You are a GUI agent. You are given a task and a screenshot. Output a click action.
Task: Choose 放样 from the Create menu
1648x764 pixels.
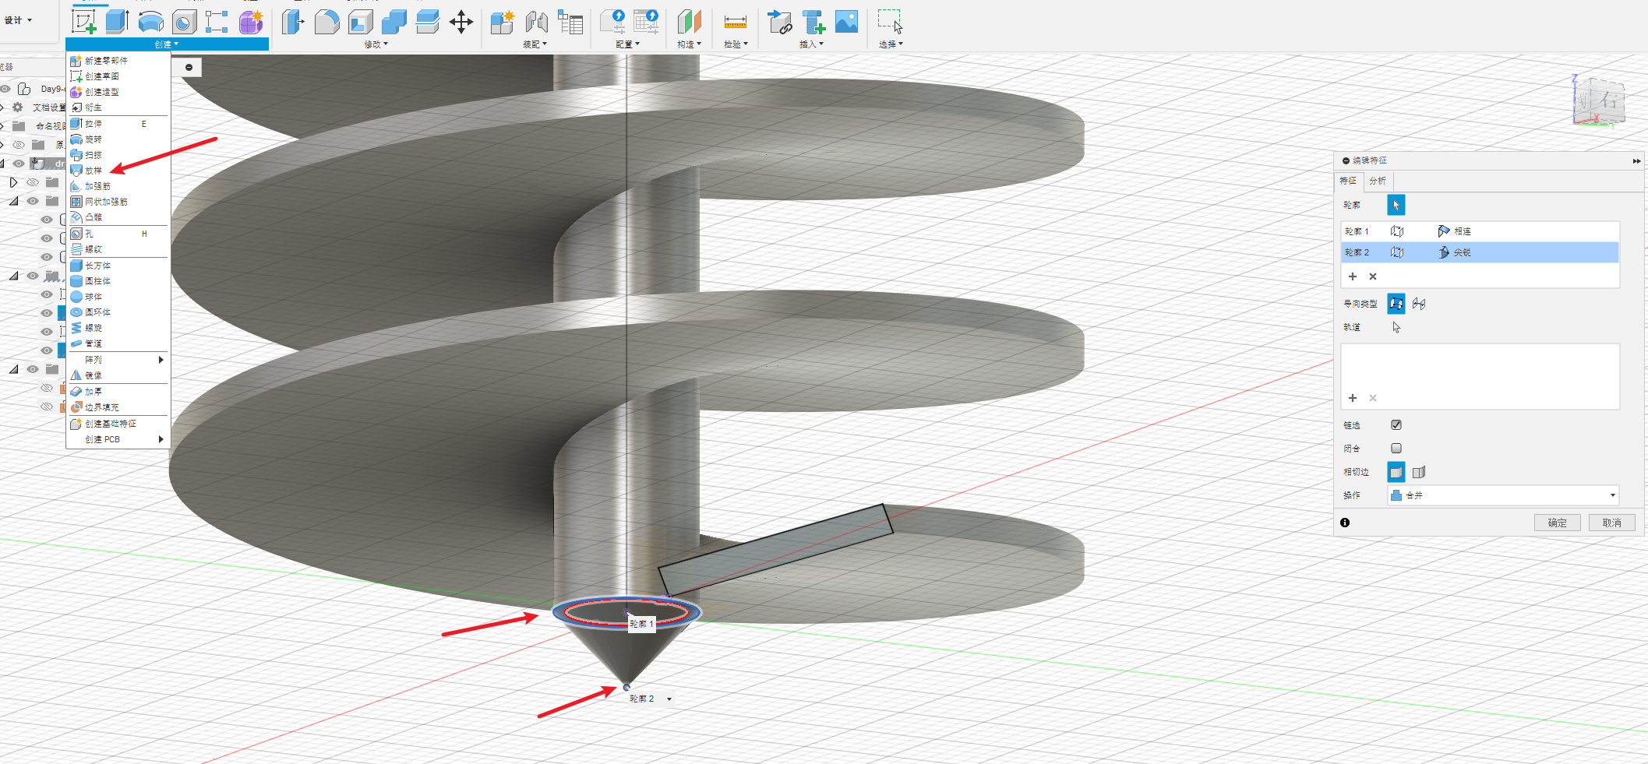coord(94,171)
